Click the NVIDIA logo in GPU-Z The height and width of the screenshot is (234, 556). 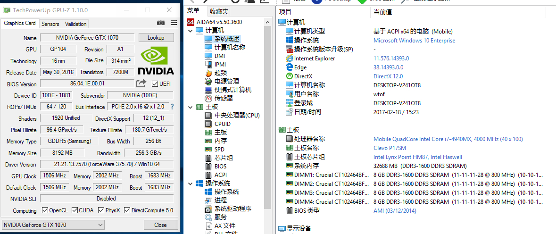[156, 61]
